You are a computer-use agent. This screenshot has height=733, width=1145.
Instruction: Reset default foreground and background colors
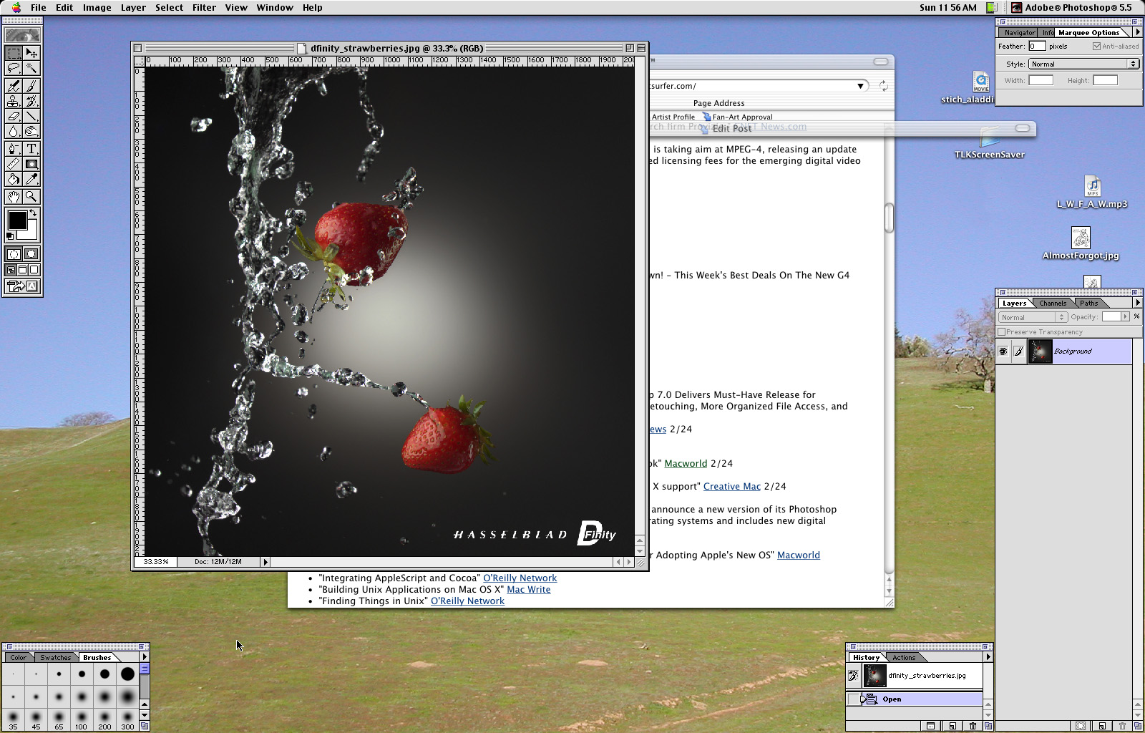[x=10, y=236]
